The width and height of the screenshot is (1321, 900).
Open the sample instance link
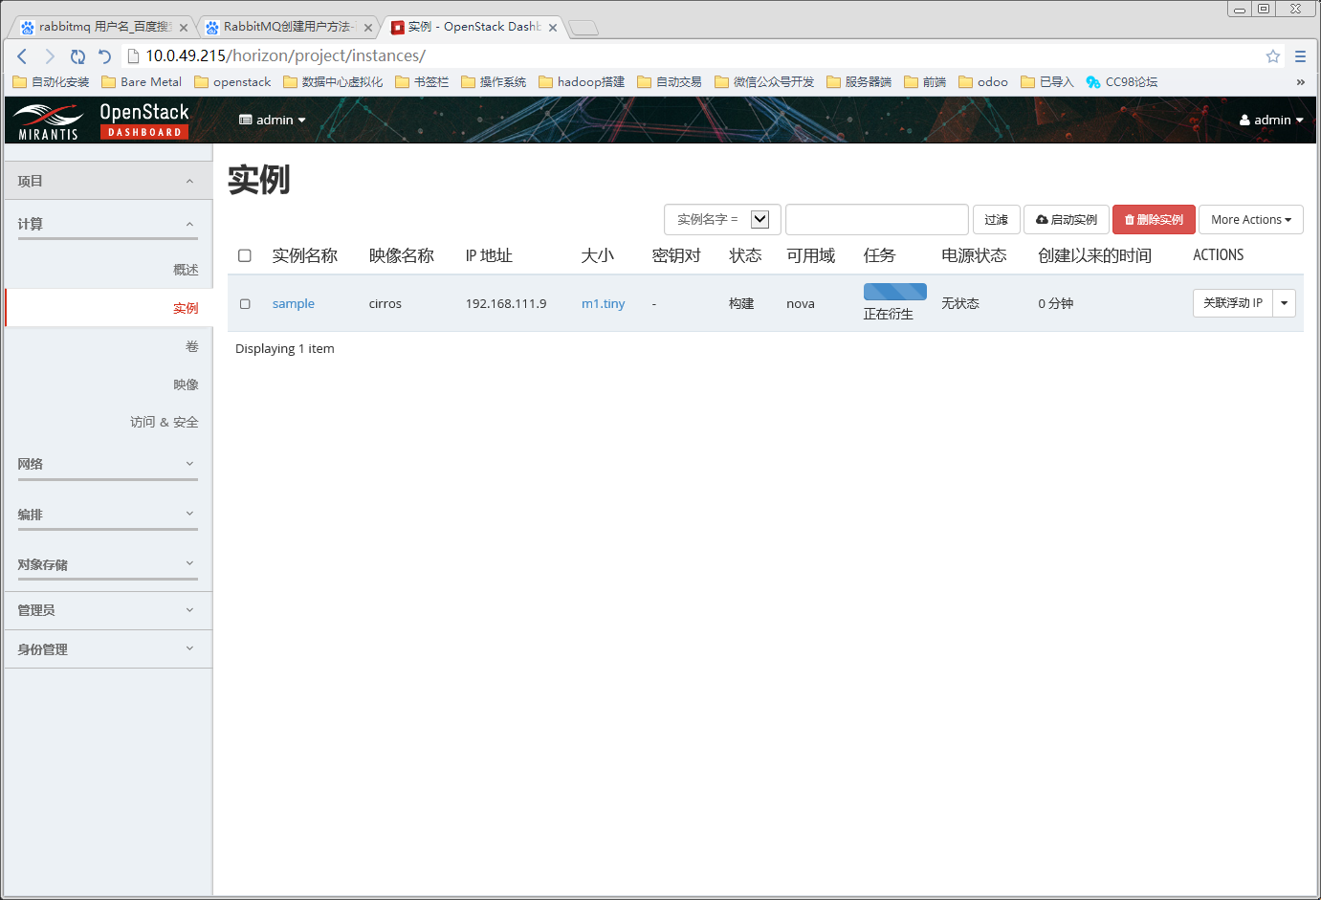tap(293, 303)
